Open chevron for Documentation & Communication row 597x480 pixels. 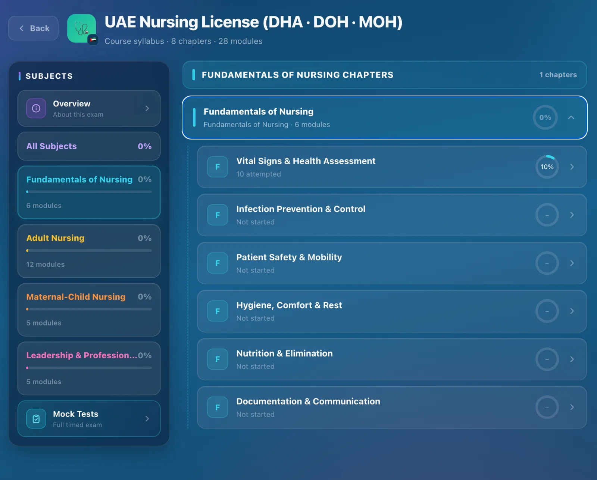[x=572, y=407]
